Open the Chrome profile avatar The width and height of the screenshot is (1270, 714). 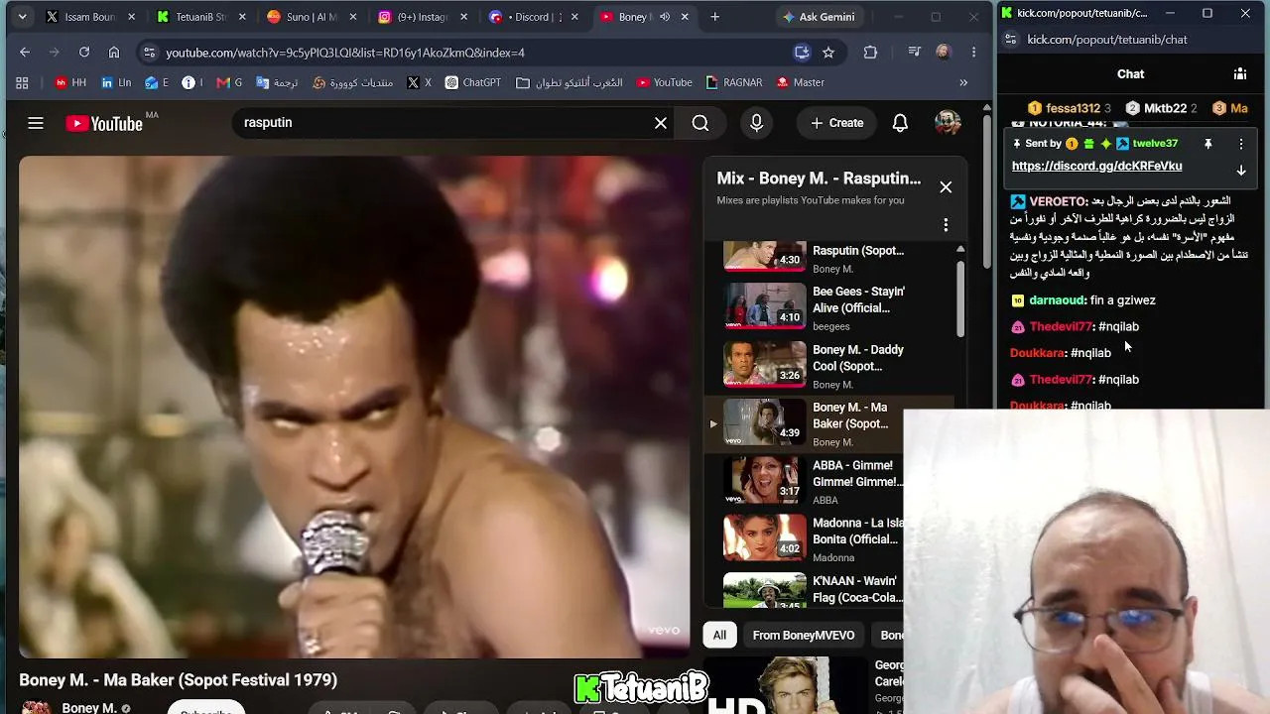944,53
